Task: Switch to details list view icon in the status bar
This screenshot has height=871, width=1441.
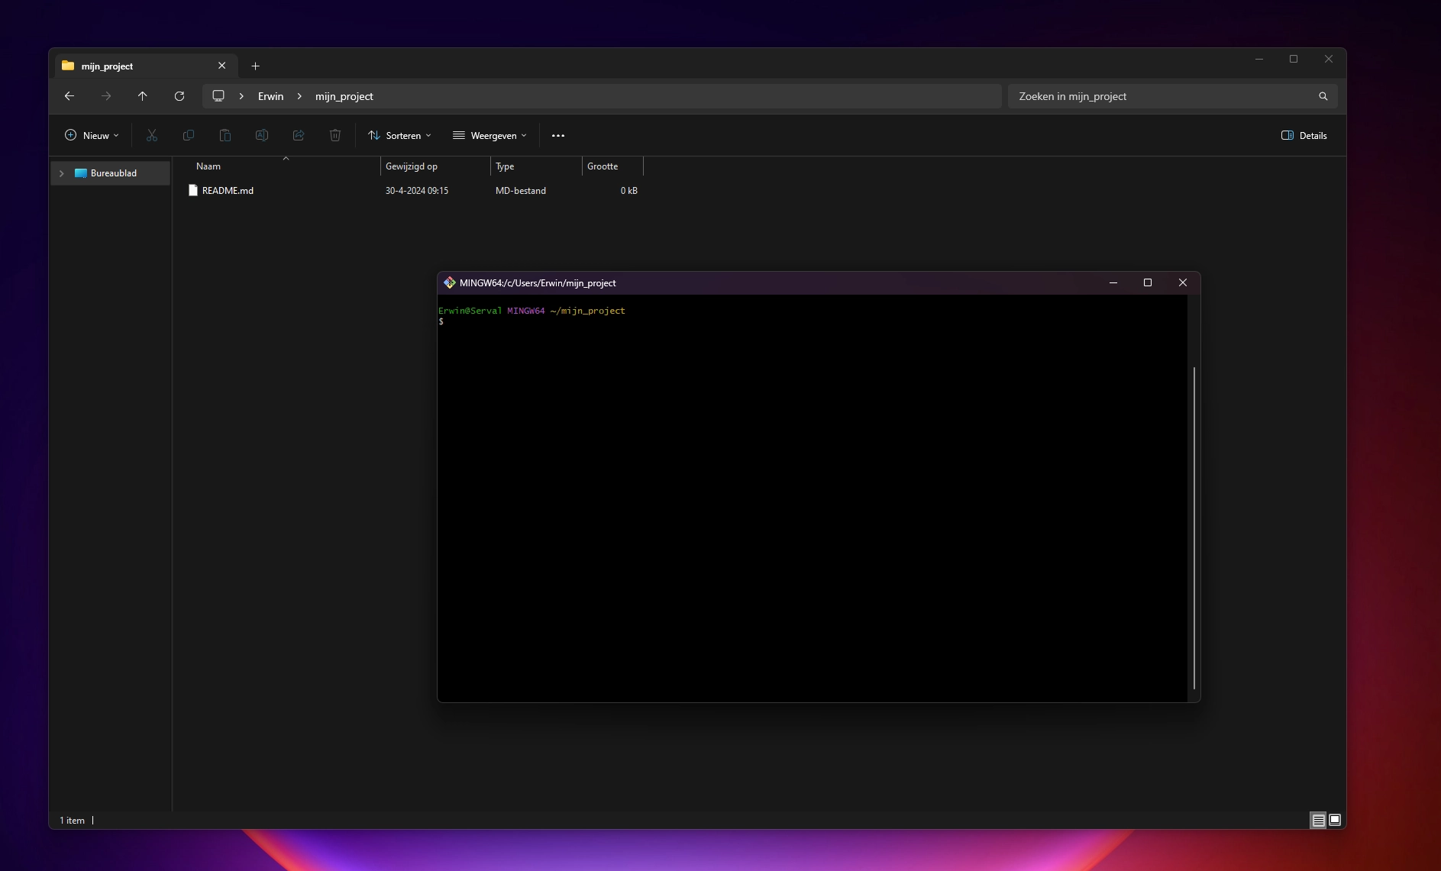Action: pos(1319,821)
